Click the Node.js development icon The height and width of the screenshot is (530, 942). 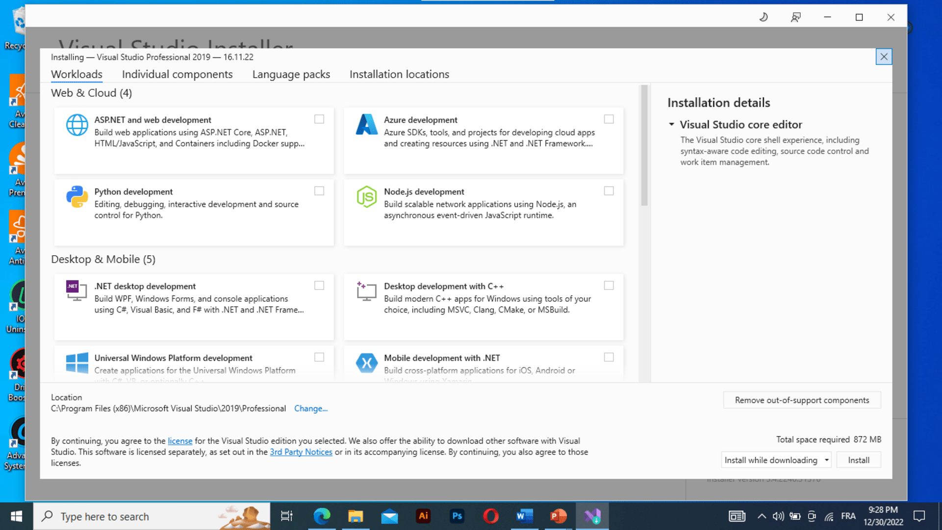tap(366, 196)
